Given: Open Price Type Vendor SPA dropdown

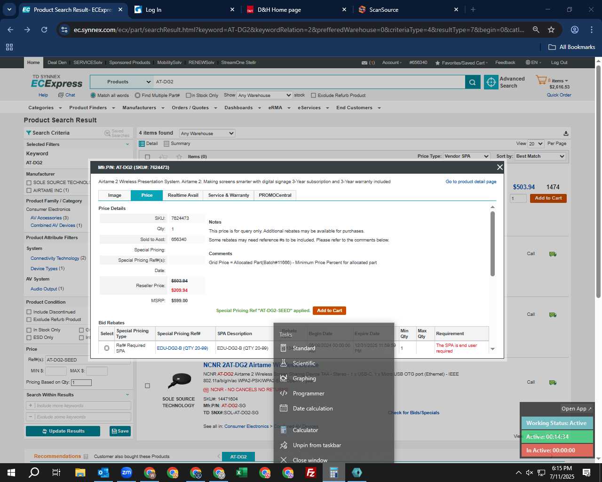Looking at the screenshot, I should point(467,156).
